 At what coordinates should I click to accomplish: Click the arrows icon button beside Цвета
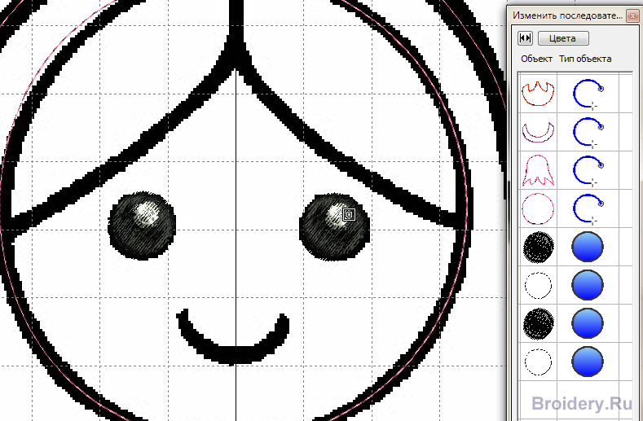pyautogui.click(x=525, y=38)
